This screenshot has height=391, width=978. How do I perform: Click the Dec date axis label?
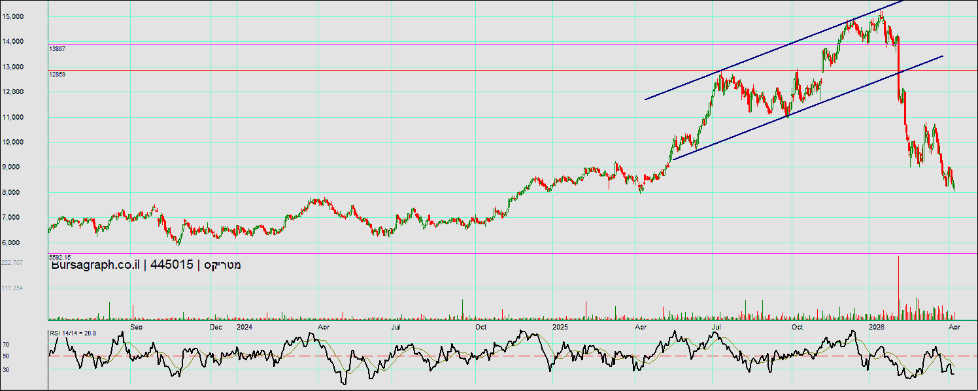point(216,326)
